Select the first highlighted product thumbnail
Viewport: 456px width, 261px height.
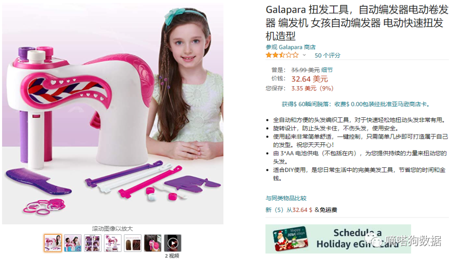(53, 243)
